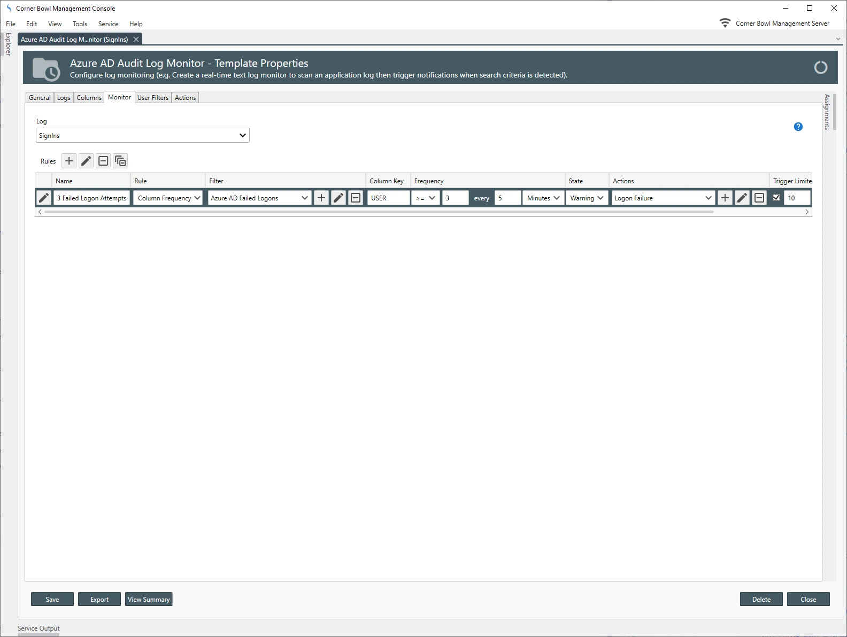Toggle the Trigger Limiter checkbox
The height and width of the screenshot is (637, 847).
point(776,198)
